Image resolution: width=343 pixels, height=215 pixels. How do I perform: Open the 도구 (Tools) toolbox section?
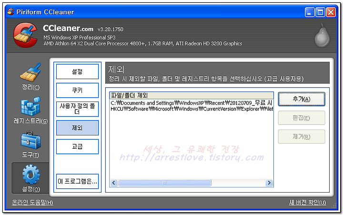click(30, 144)
